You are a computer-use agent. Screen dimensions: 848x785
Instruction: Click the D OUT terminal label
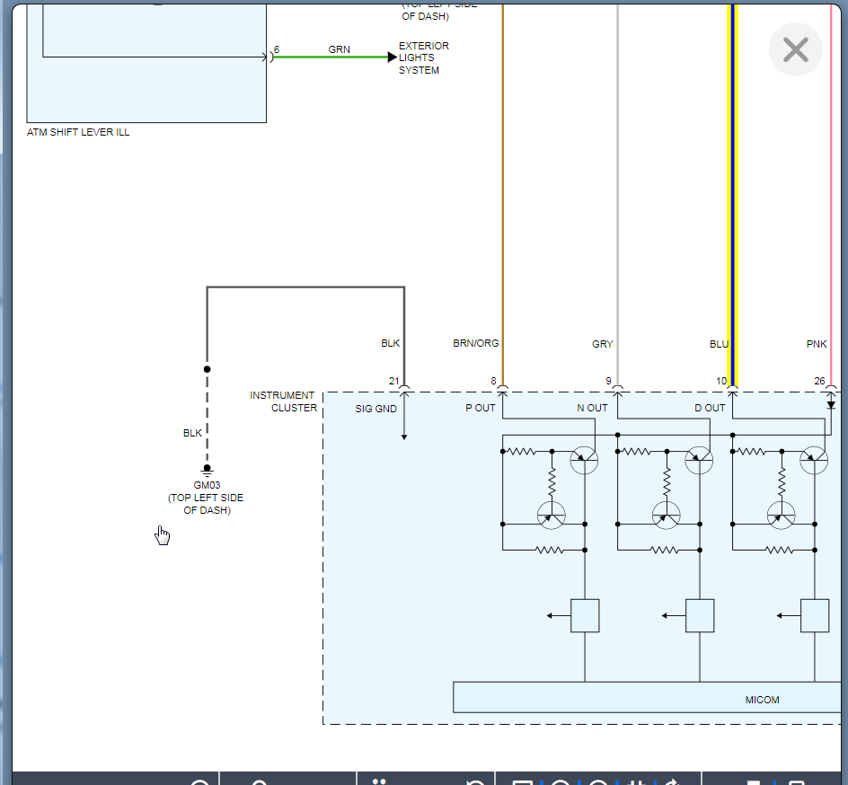(x=710, y=408)
